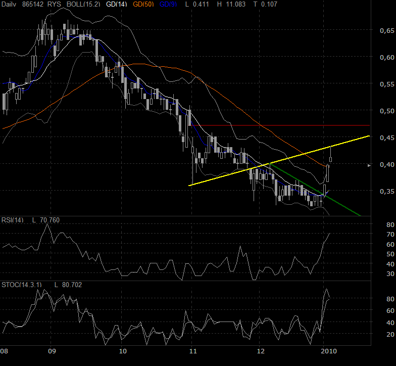The image size is (396, 366).
Task: Click the Daily timeframe label
Action: [x=9, y=5]
